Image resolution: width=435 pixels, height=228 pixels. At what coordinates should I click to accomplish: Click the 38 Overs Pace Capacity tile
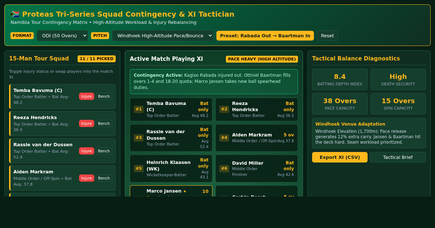pos(340,104)
